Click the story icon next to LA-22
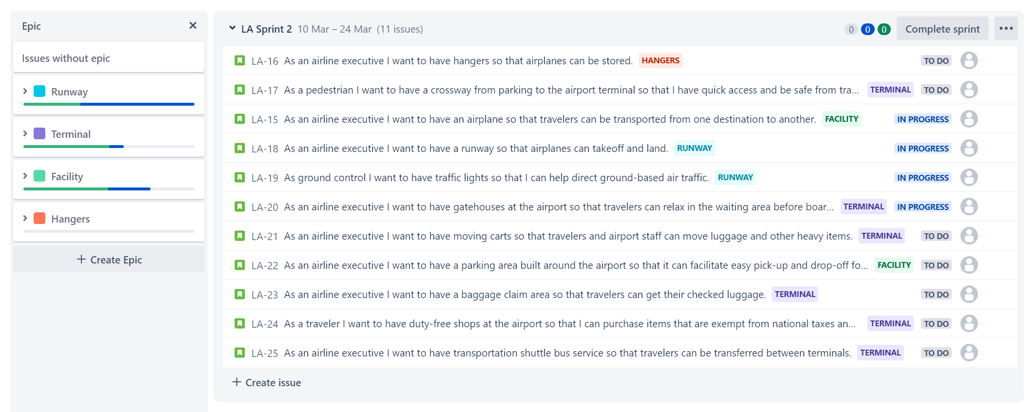 coord(240,265)
